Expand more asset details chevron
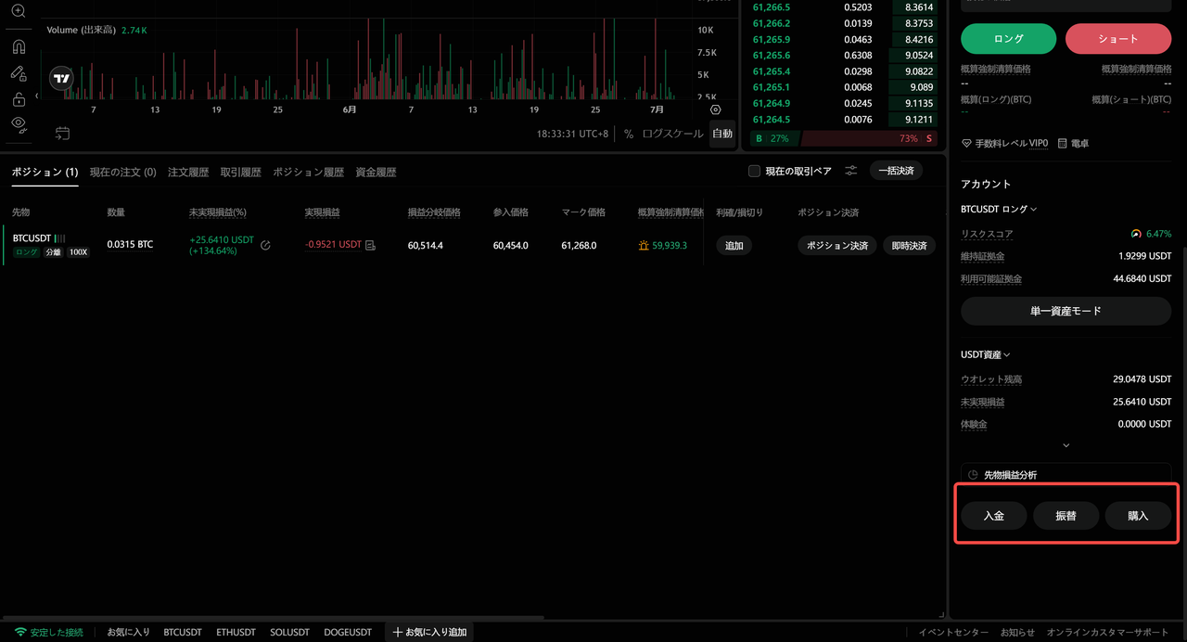Screen dimensions: 1187x642 pos(1066,445)
